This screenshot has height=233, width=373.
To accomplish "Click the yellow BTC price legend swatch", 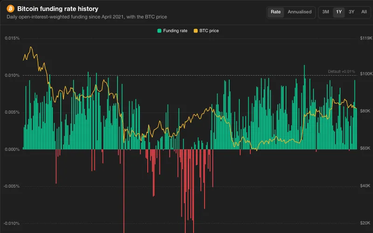I will tap(195, 31).
